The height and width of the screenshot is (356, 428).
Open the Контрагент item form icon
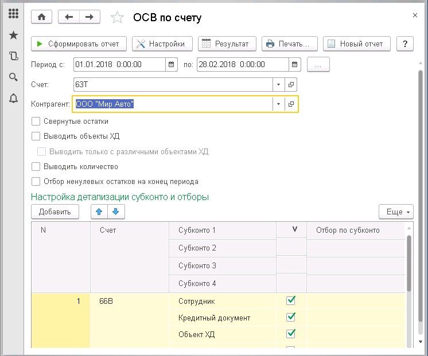click(x=291, y=104)
